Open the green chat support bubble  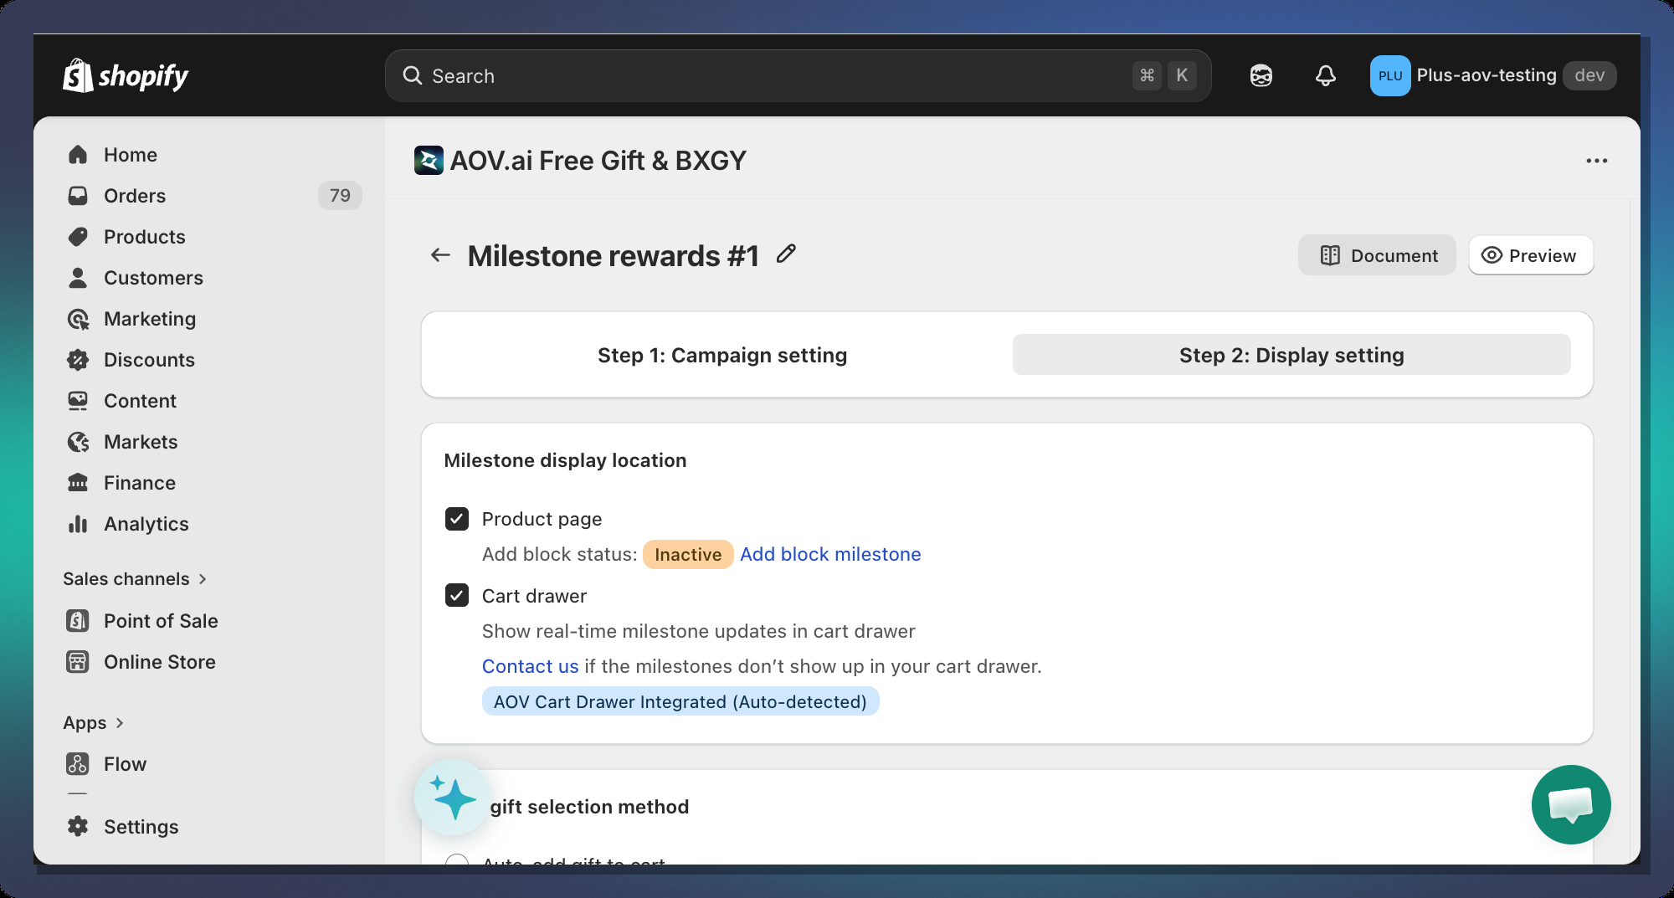[1570, 804]
